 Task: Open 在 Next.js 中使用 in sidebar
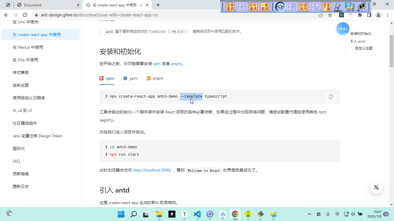tap(40, 47)
